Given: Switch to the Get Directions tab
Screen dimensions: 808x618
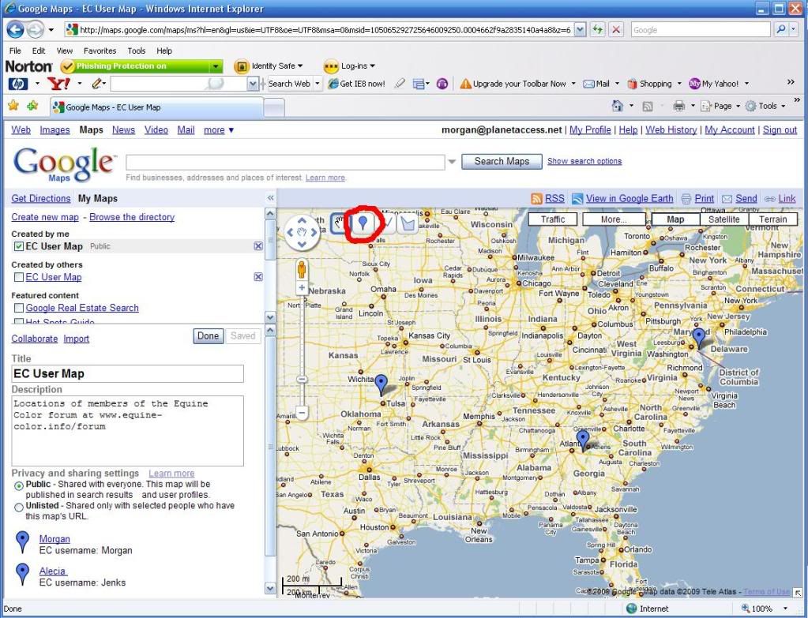Looking at the screenshot, I should coord(41,198).
